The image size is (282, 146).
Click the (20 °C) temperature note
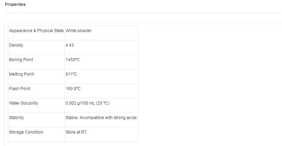tap(103, 103)
